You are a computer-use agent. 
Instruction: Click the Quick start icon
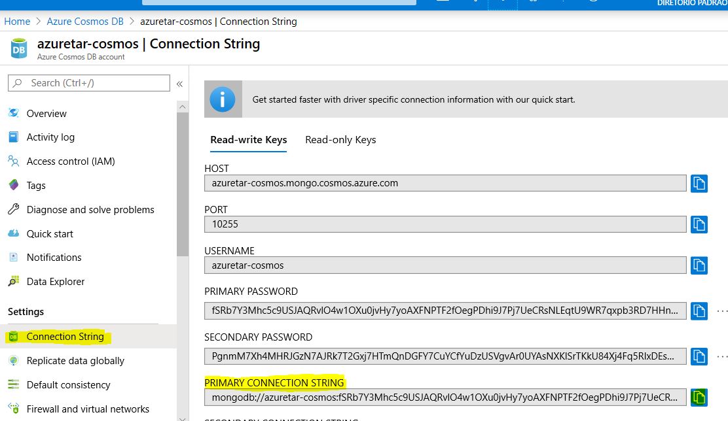pyautogui.click(x=14, y=233)
